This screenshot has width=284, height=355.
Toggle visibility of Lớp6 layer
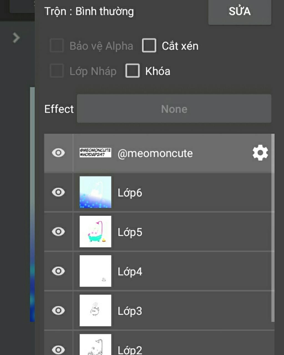click(x=58, y=192)
